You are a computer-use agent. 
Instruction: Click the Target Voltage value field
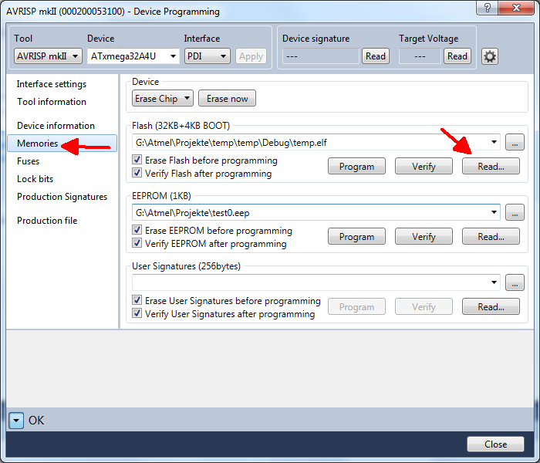click(420, 56)
